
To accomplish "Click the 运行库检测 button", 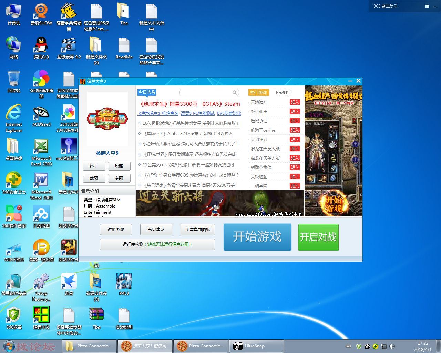I will 157,244.
